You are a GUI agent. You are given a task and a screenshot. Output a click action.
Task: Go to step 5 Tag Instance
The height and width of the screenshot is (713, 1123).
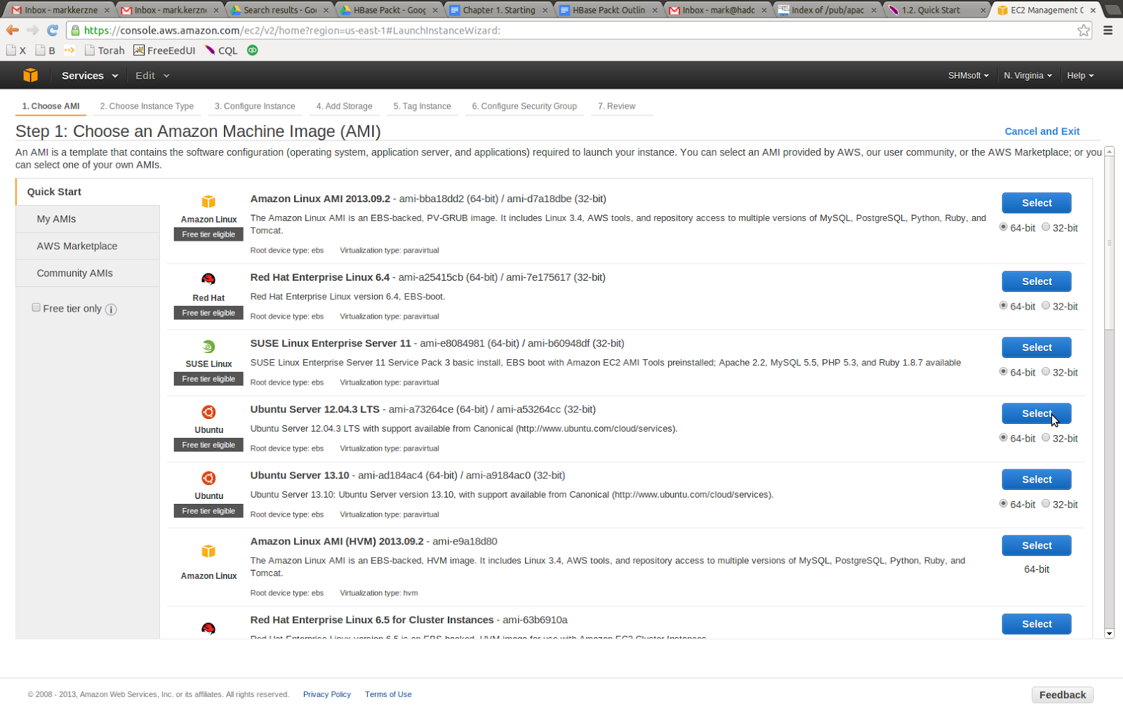(x=422, y=107)
